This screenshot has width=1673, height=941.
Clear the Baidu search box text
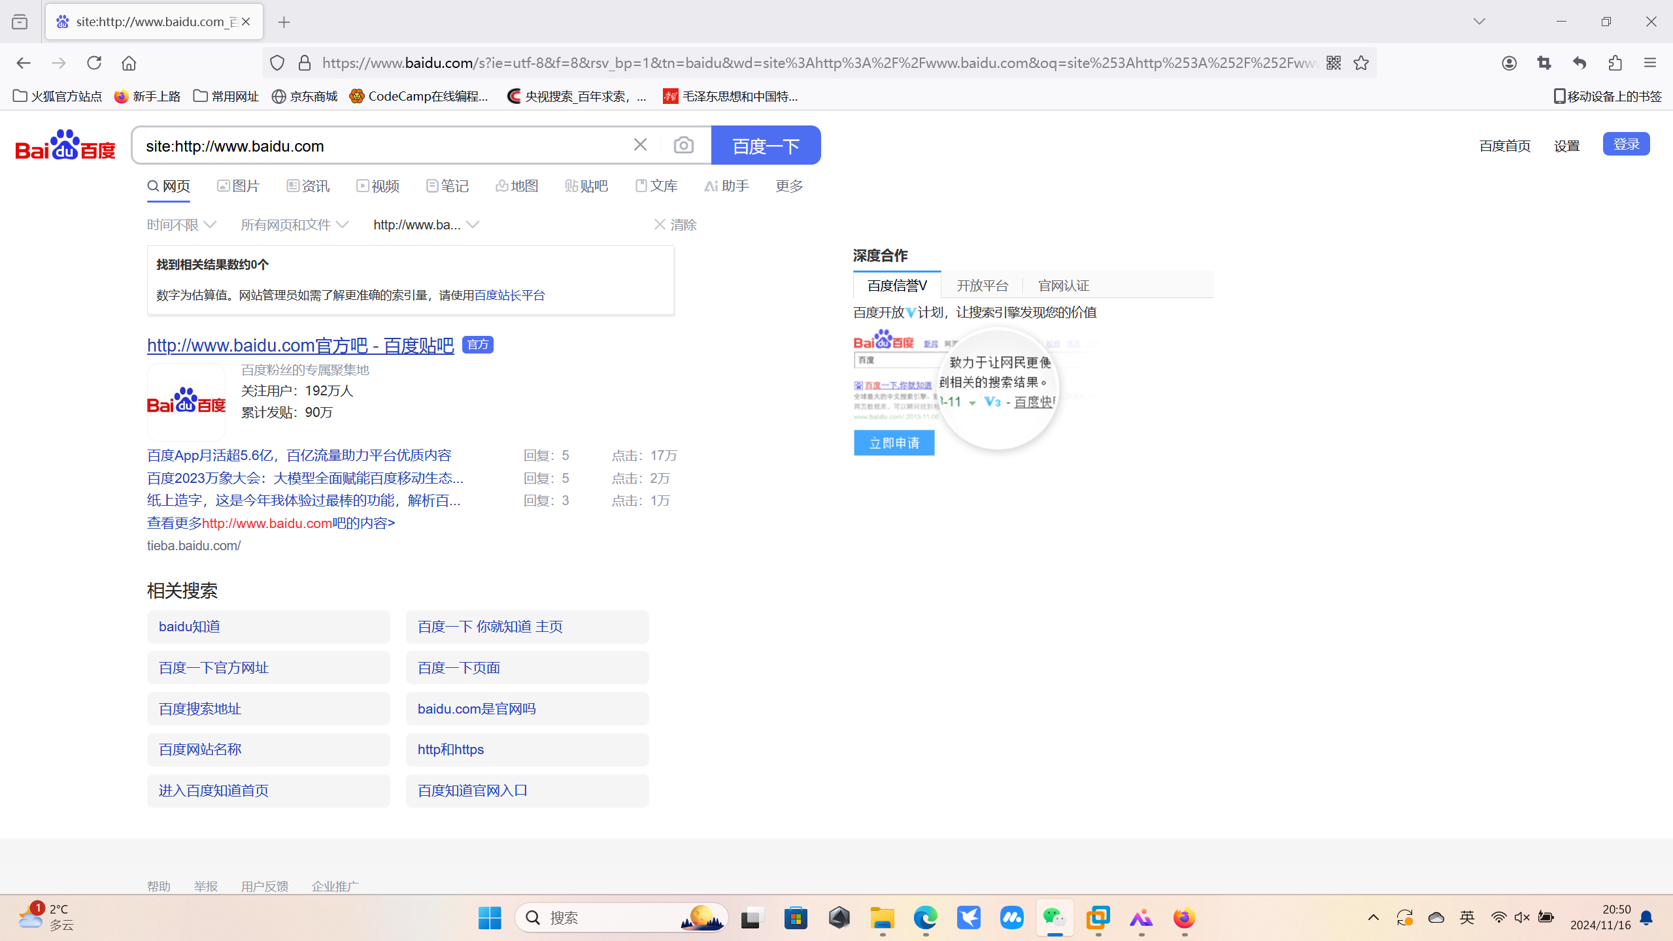click(x=640, y=144)
